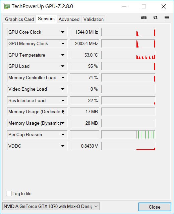
Task: Open the Advanced tab
Action: tap(69, 19)
